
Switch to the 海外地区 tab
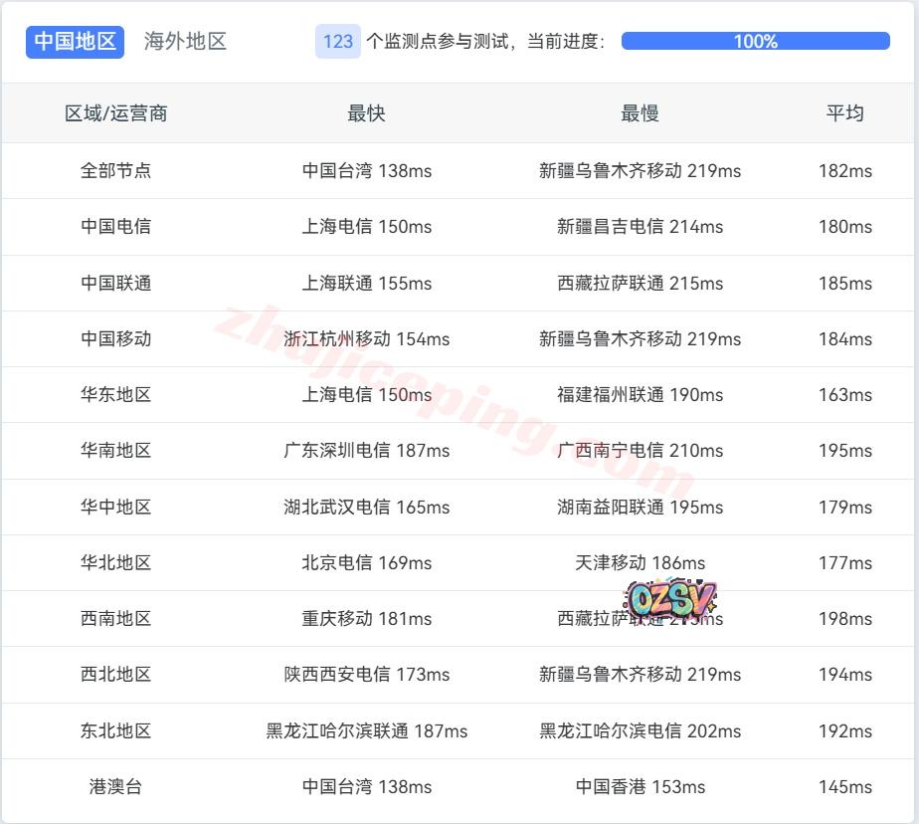[185, 41]
